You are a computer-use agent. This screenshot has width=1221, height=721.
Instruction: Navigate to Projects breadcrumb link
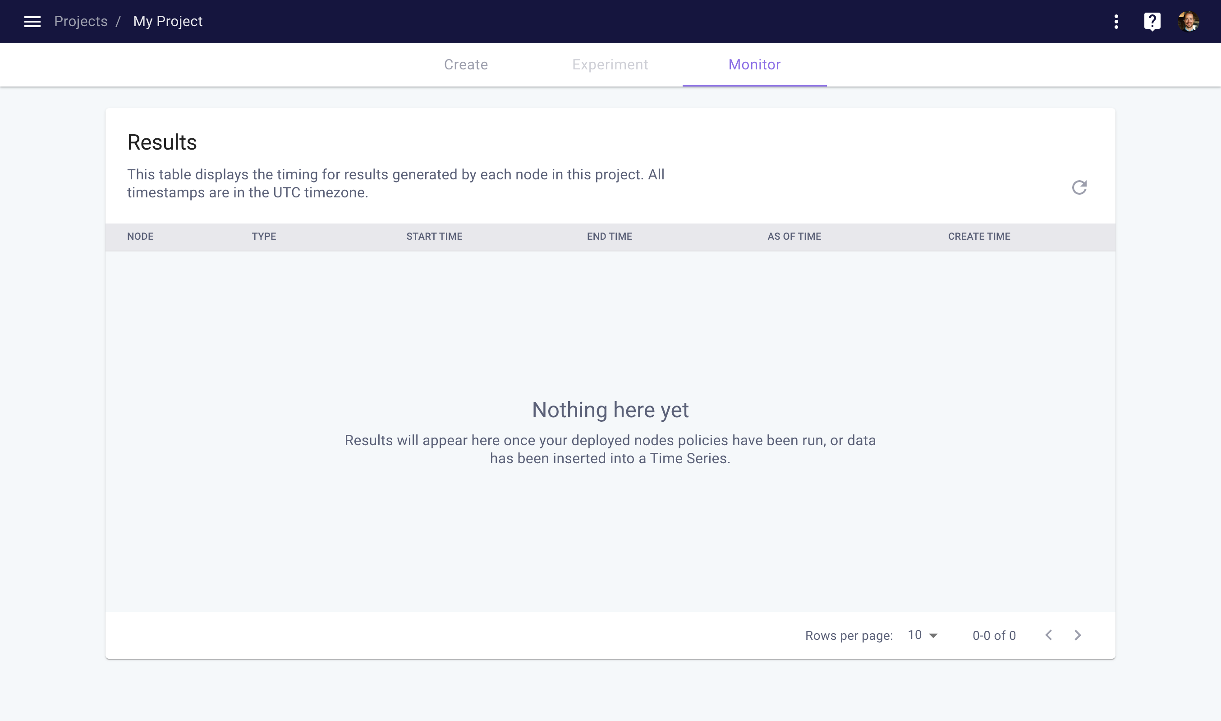point(81,21)
